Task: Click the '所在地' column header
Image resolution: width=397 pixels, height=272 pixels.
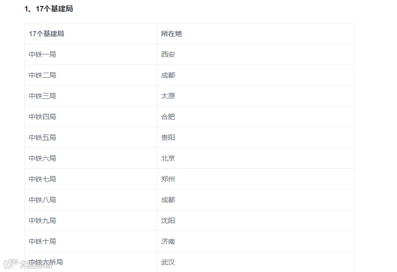Action: coord(256,34)
